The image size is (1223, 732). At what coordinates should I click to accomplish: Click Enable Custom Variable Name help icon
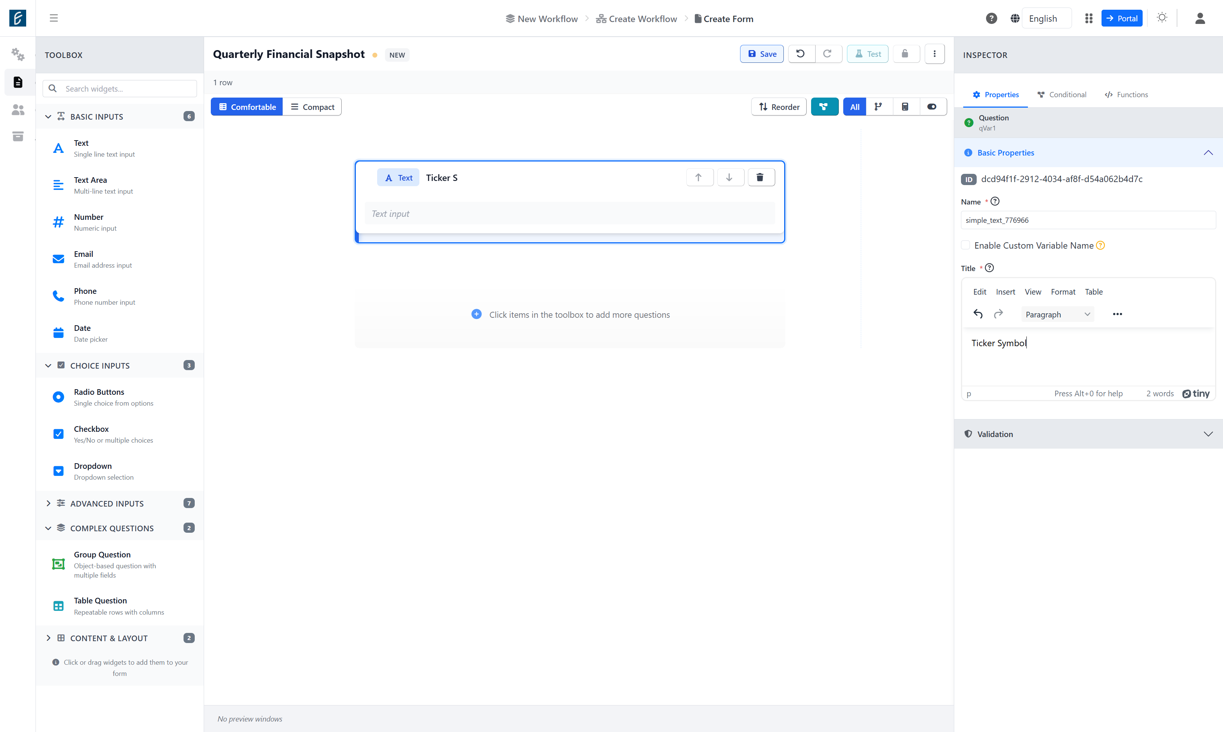(1101, 246)
